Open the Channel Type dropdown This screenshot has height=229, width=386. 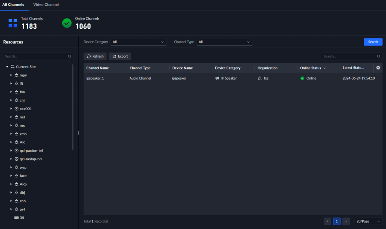(x=224, y=42)
